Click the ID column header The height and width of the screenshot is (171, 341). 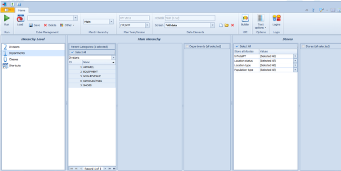click(x=75, y=62)
